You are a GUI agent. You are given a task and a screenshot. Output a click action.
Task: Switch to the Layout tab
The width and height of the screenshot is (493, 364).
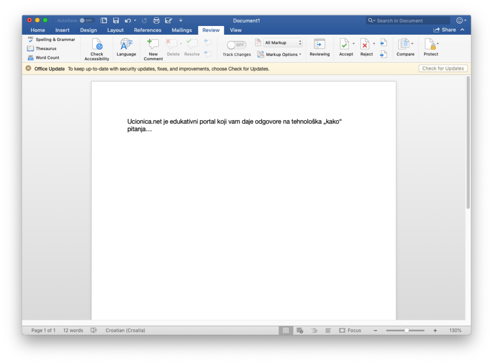click(115, 30)
